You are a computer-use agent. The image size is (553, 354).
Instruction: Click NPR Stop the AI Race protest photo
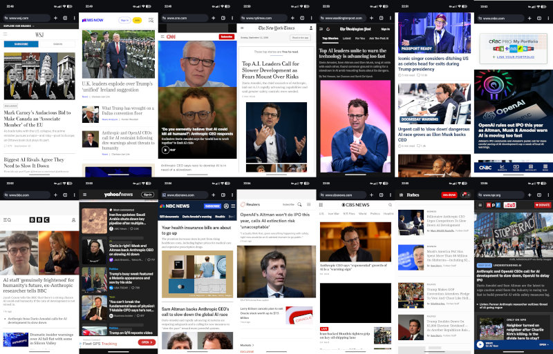point(513,235)
